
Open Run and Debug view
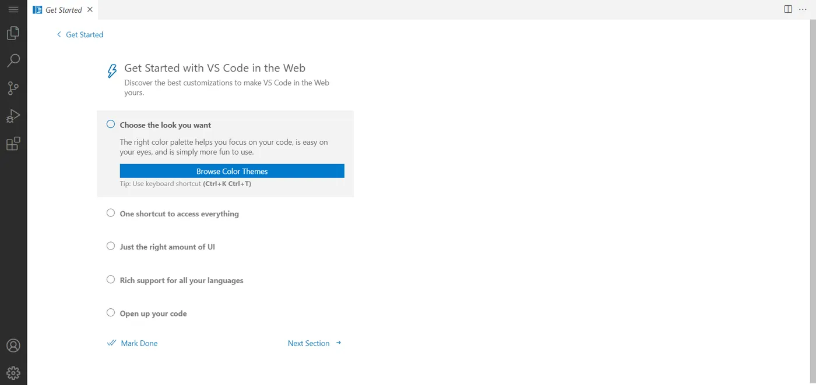13,116
